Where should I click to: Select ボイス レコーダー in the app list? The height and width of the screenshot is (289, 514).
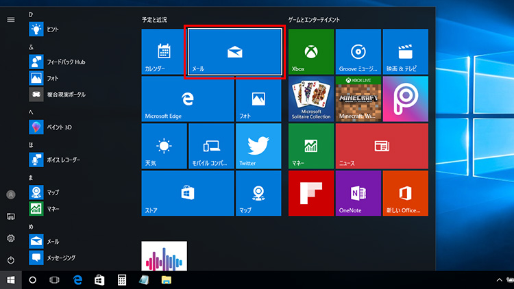point(63,160)
